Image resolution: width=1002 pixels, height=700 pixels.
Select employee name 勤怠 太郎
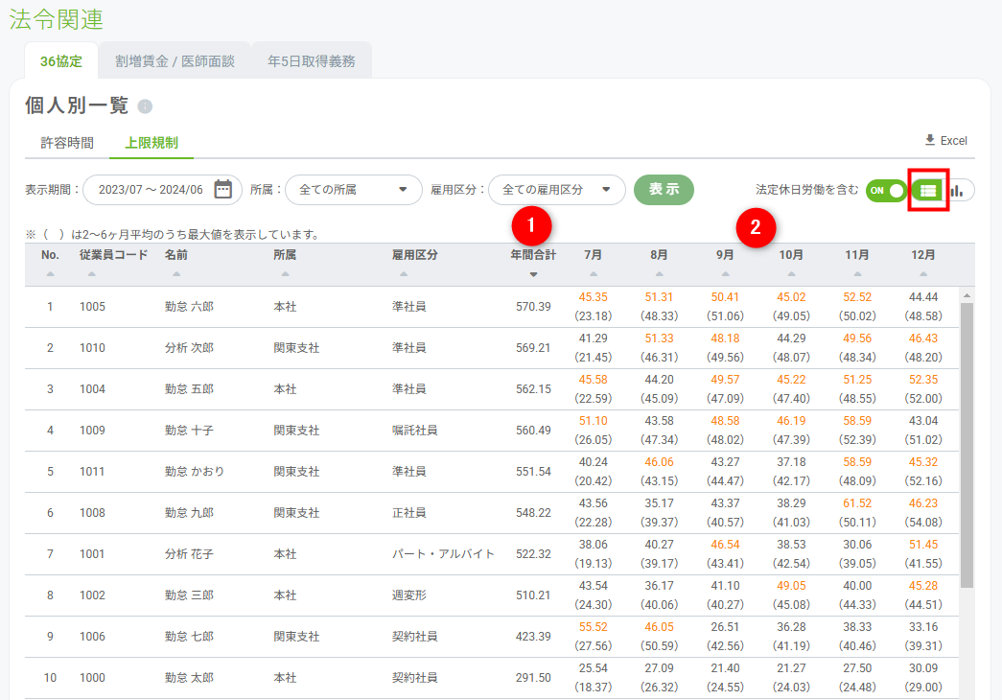tap(189, 678)
